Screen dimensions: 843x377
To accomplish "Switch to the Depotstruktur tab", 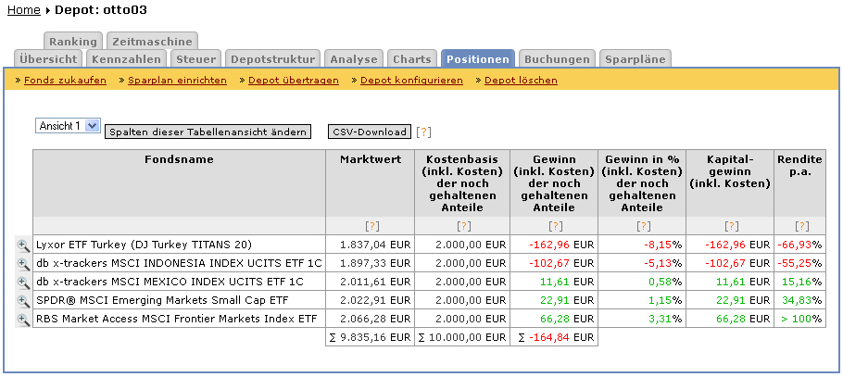I will coord(273,59).
